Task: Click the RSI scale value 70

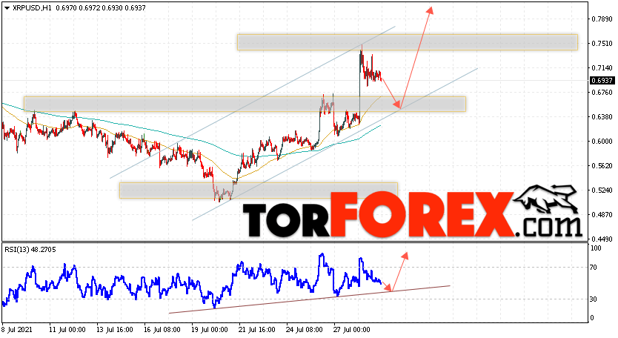Action: tap(594, 268)
